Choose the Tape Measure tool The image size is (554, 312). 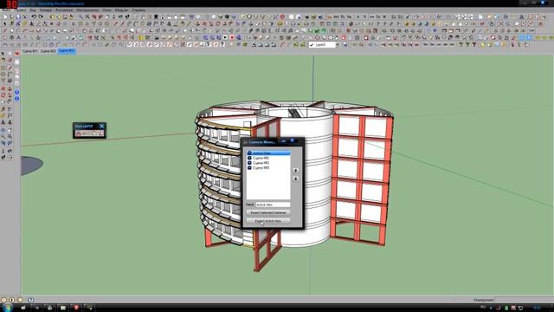coord(3,109)
